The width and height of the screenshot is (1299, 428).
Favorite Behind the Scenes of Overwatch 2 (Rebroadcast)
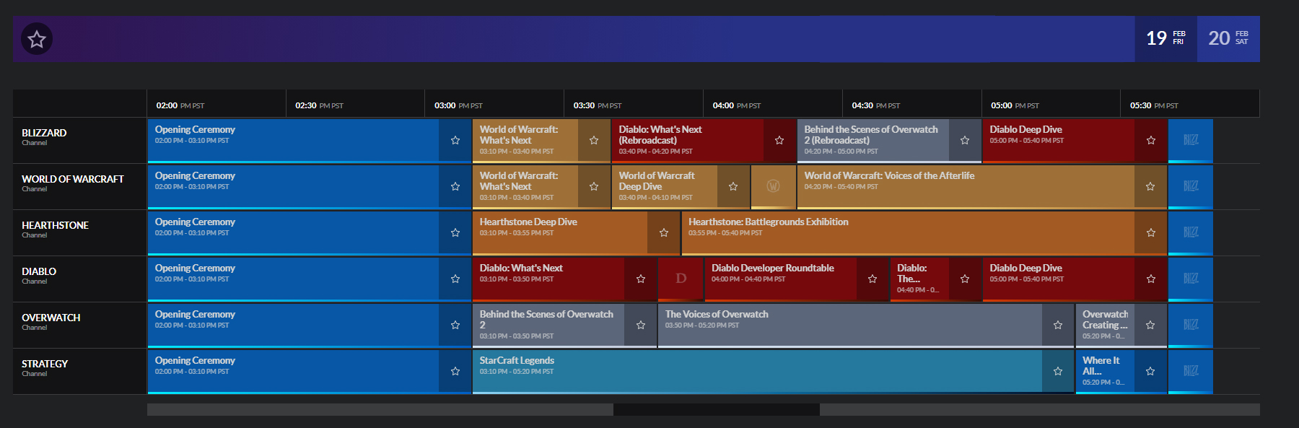(x=965, y=140)
